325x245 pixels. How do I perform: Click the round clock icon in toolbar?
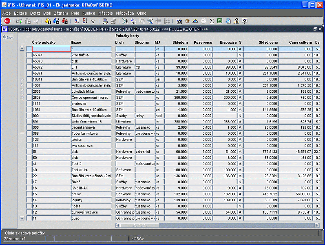203,21
